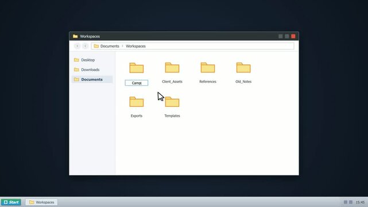Viewport: 368px width, 207px height.
Task: Click the Templates folder name
Action: (x=172, y=116)
